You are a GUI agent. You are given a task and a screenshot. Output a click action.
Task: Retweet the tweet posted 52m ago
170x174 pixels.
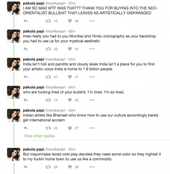pyautogui.click(x=48, y=167)
